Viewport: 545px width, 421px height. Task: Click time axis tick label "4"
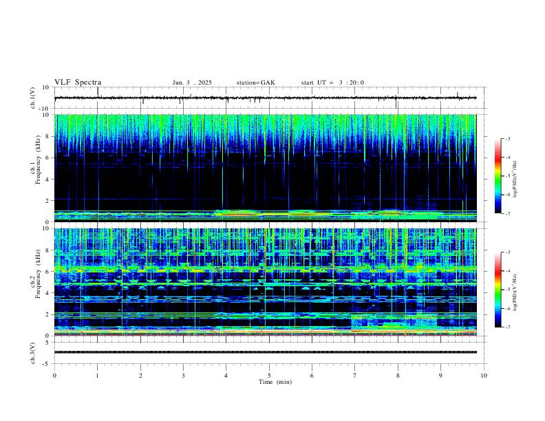point(226,376)
